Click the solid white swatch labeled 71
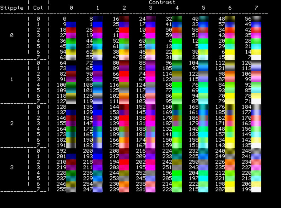This screenshot has width=281, height=208. click(256, 102)
